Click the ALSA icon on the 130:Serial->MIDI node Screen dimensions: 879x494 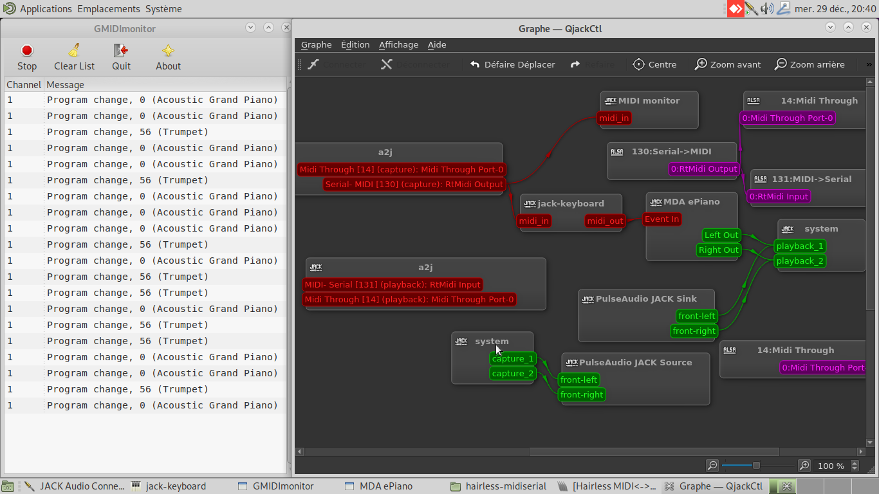pos(617,152)
